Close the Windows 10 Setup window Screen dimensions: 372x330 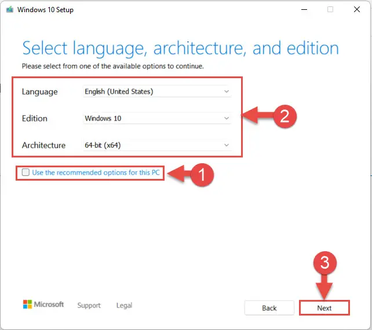click(x=357, y=9)
